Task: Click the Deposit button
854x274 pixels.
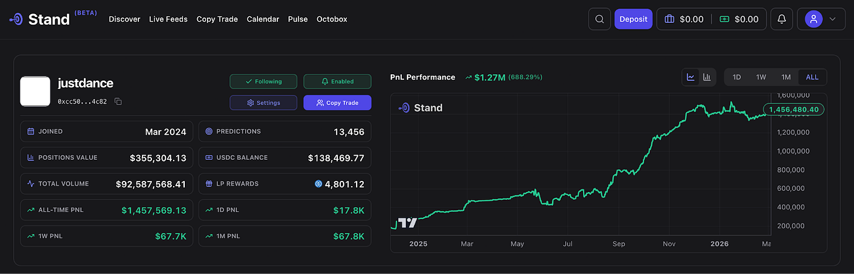Action: click(633, 19)
